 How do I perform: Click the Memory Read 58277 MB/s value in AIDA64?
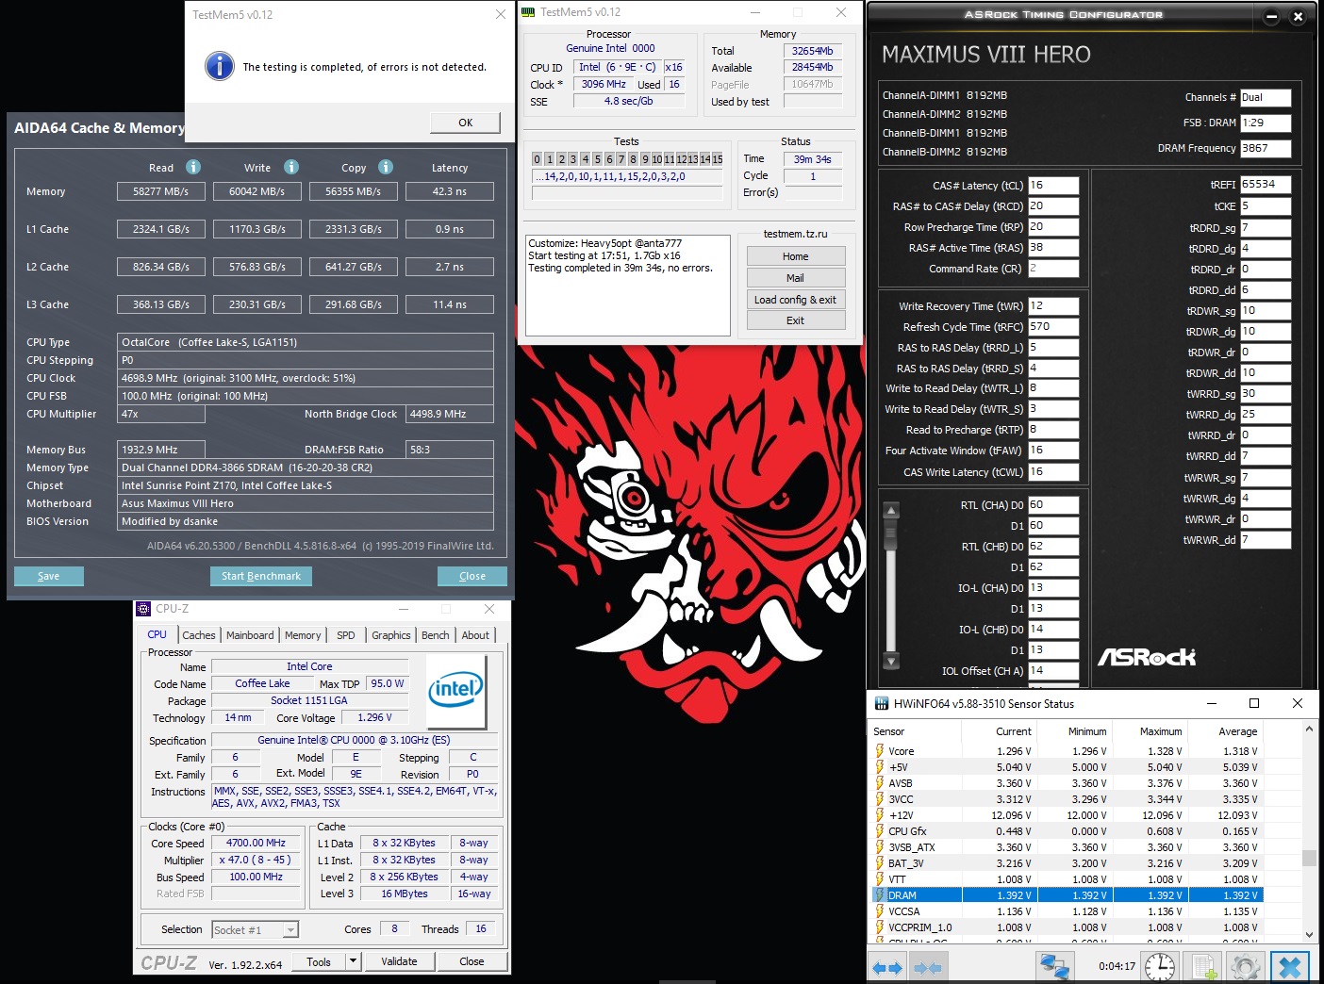click(161, 191)
